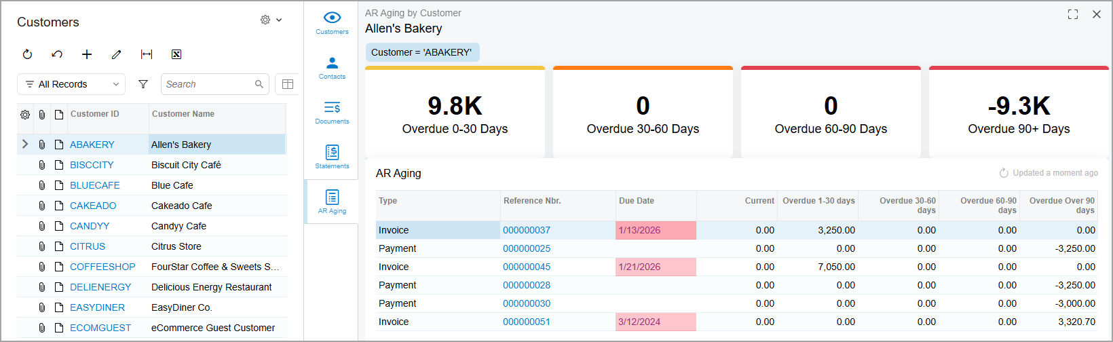This screenshot has height=342, width=1113.
Task: Expand the ABAKERY row chevron
Action: [25, 144]
